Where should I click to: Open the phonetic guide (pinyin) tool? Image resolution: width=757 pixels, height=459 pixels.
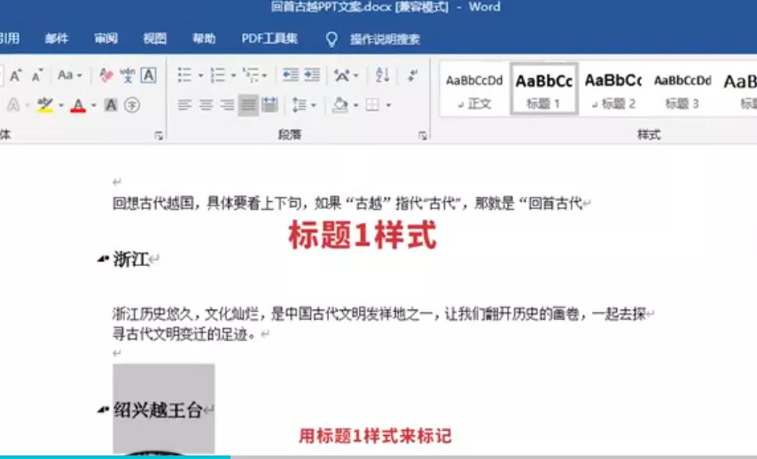(128, 75)
